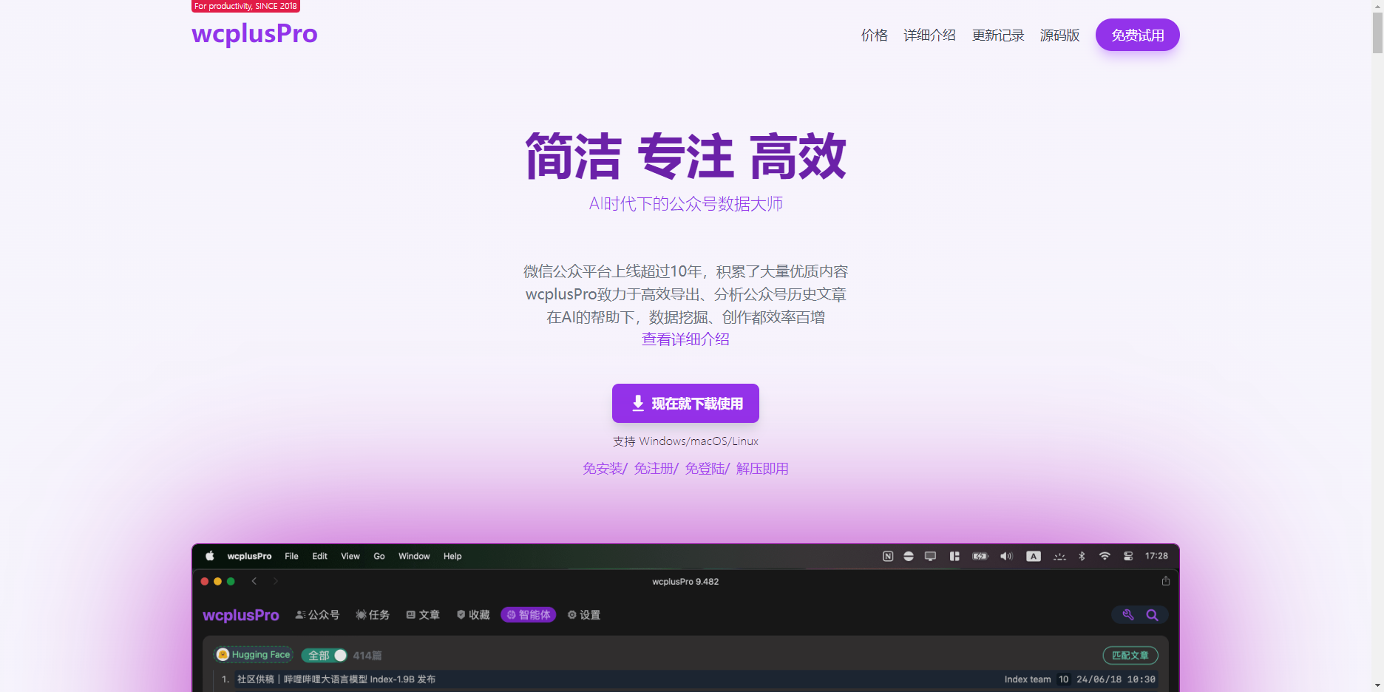Click the 免安装/ 免注册/ 免登陆/ 解压即用 text

[685, 469]
